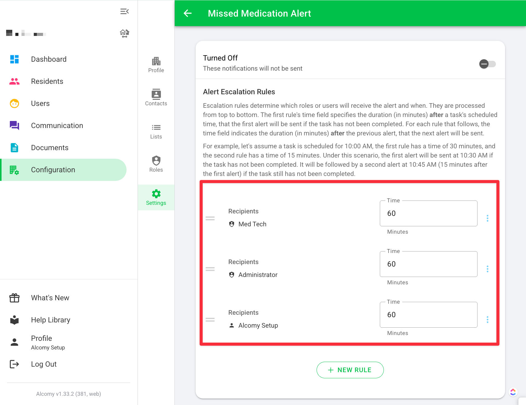This screenshot has width=526, height=405.
Task: Switch to the Lists tab
Action: [156, 131]
